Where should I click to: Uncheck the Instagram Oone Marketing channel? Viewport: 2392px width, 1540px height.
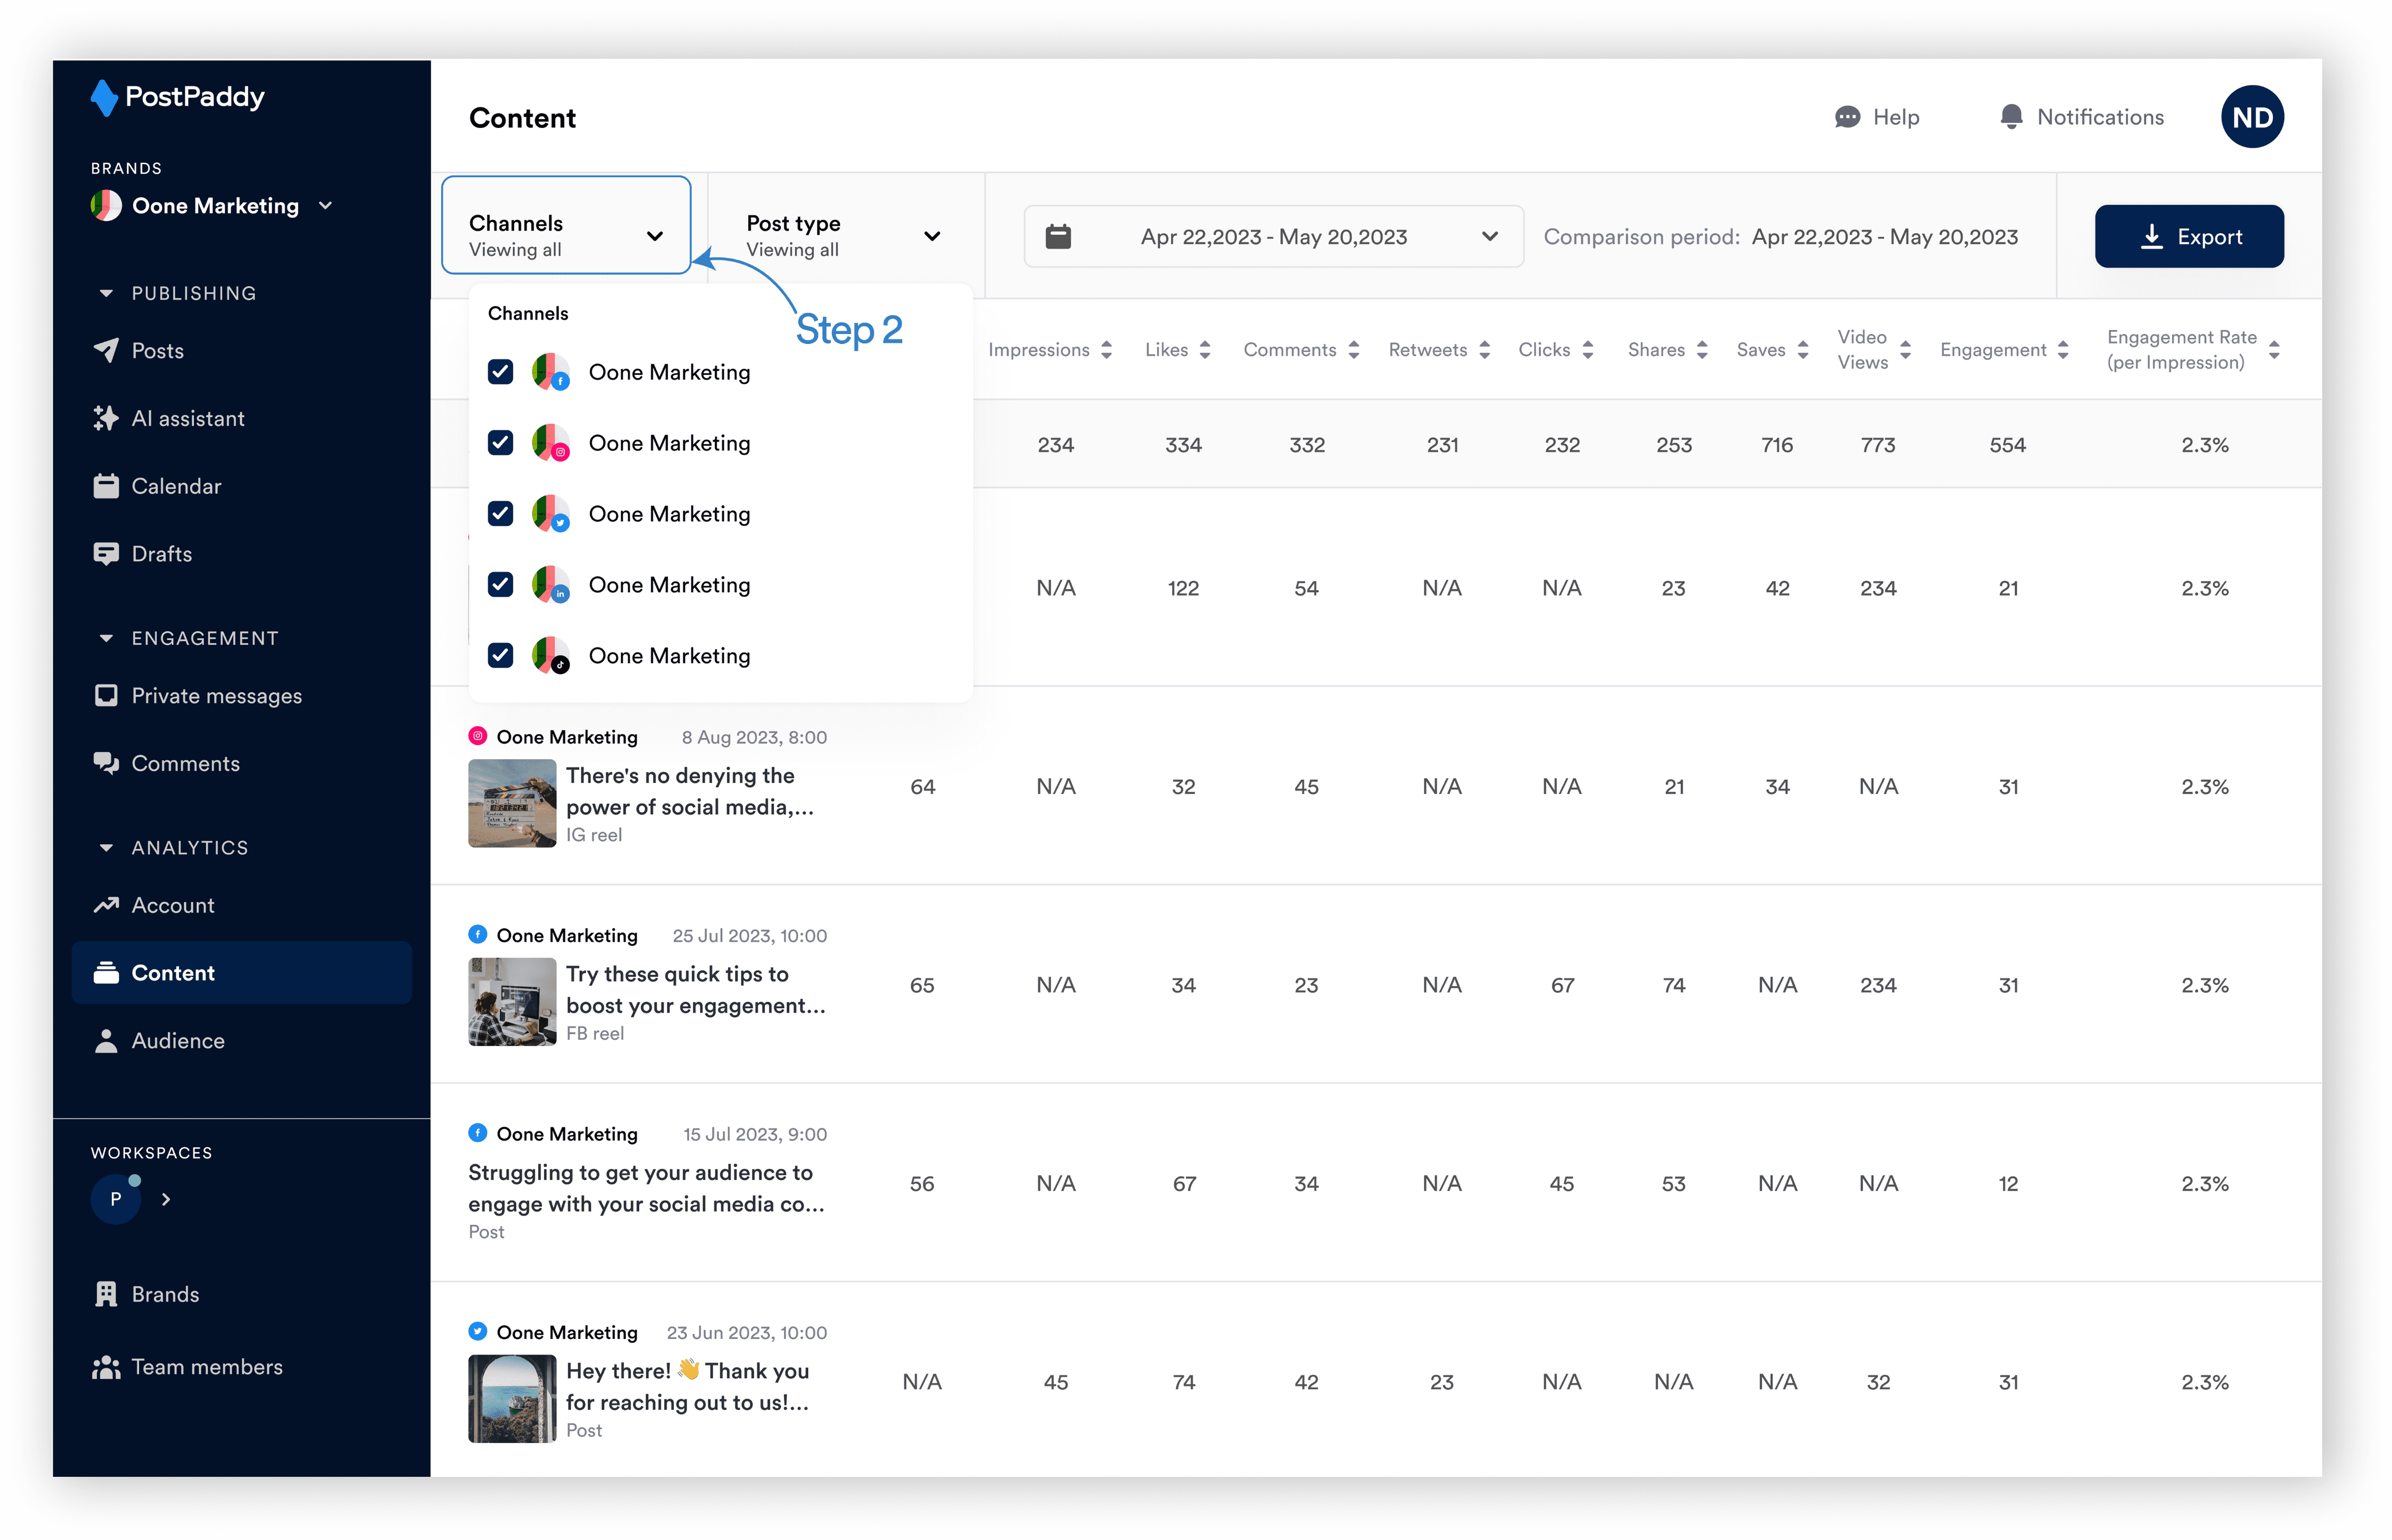pos(500,443)
